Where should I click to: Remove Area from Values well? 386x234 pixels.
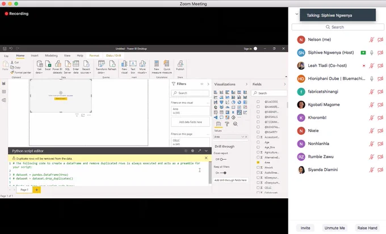tap(246, 137)
